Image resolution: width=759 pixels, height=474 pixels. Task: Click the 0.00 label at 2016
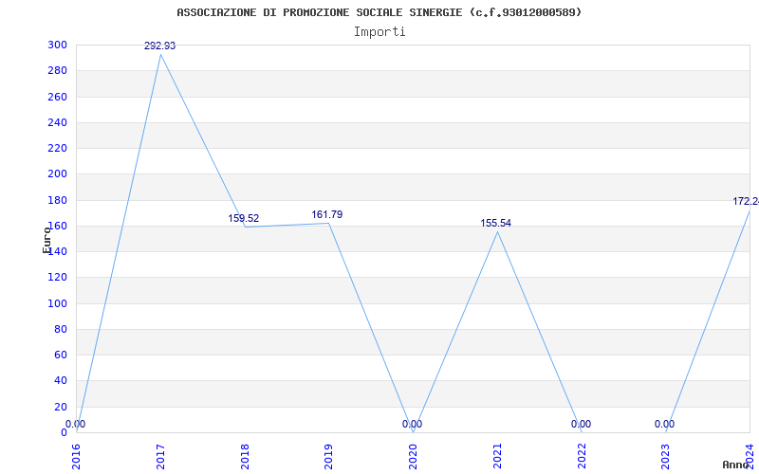coord(76,424)
